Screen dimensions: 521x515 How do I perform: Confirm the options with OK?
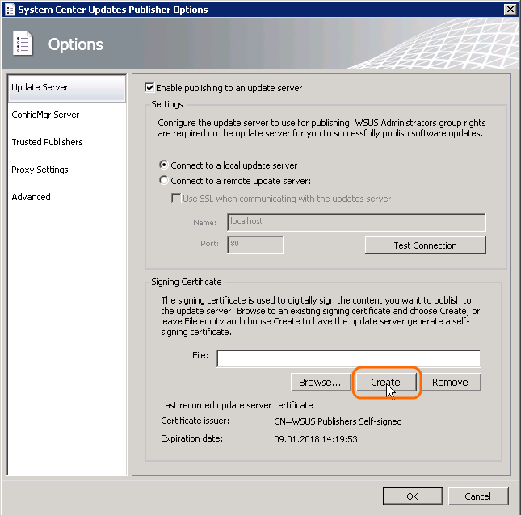[412, 496]
